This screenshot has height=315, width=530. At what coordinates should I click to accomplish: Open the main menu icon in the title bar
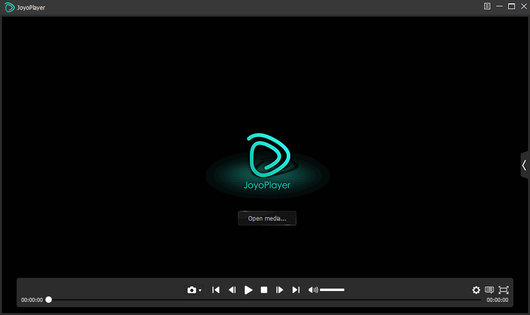[x=487, y=6]
